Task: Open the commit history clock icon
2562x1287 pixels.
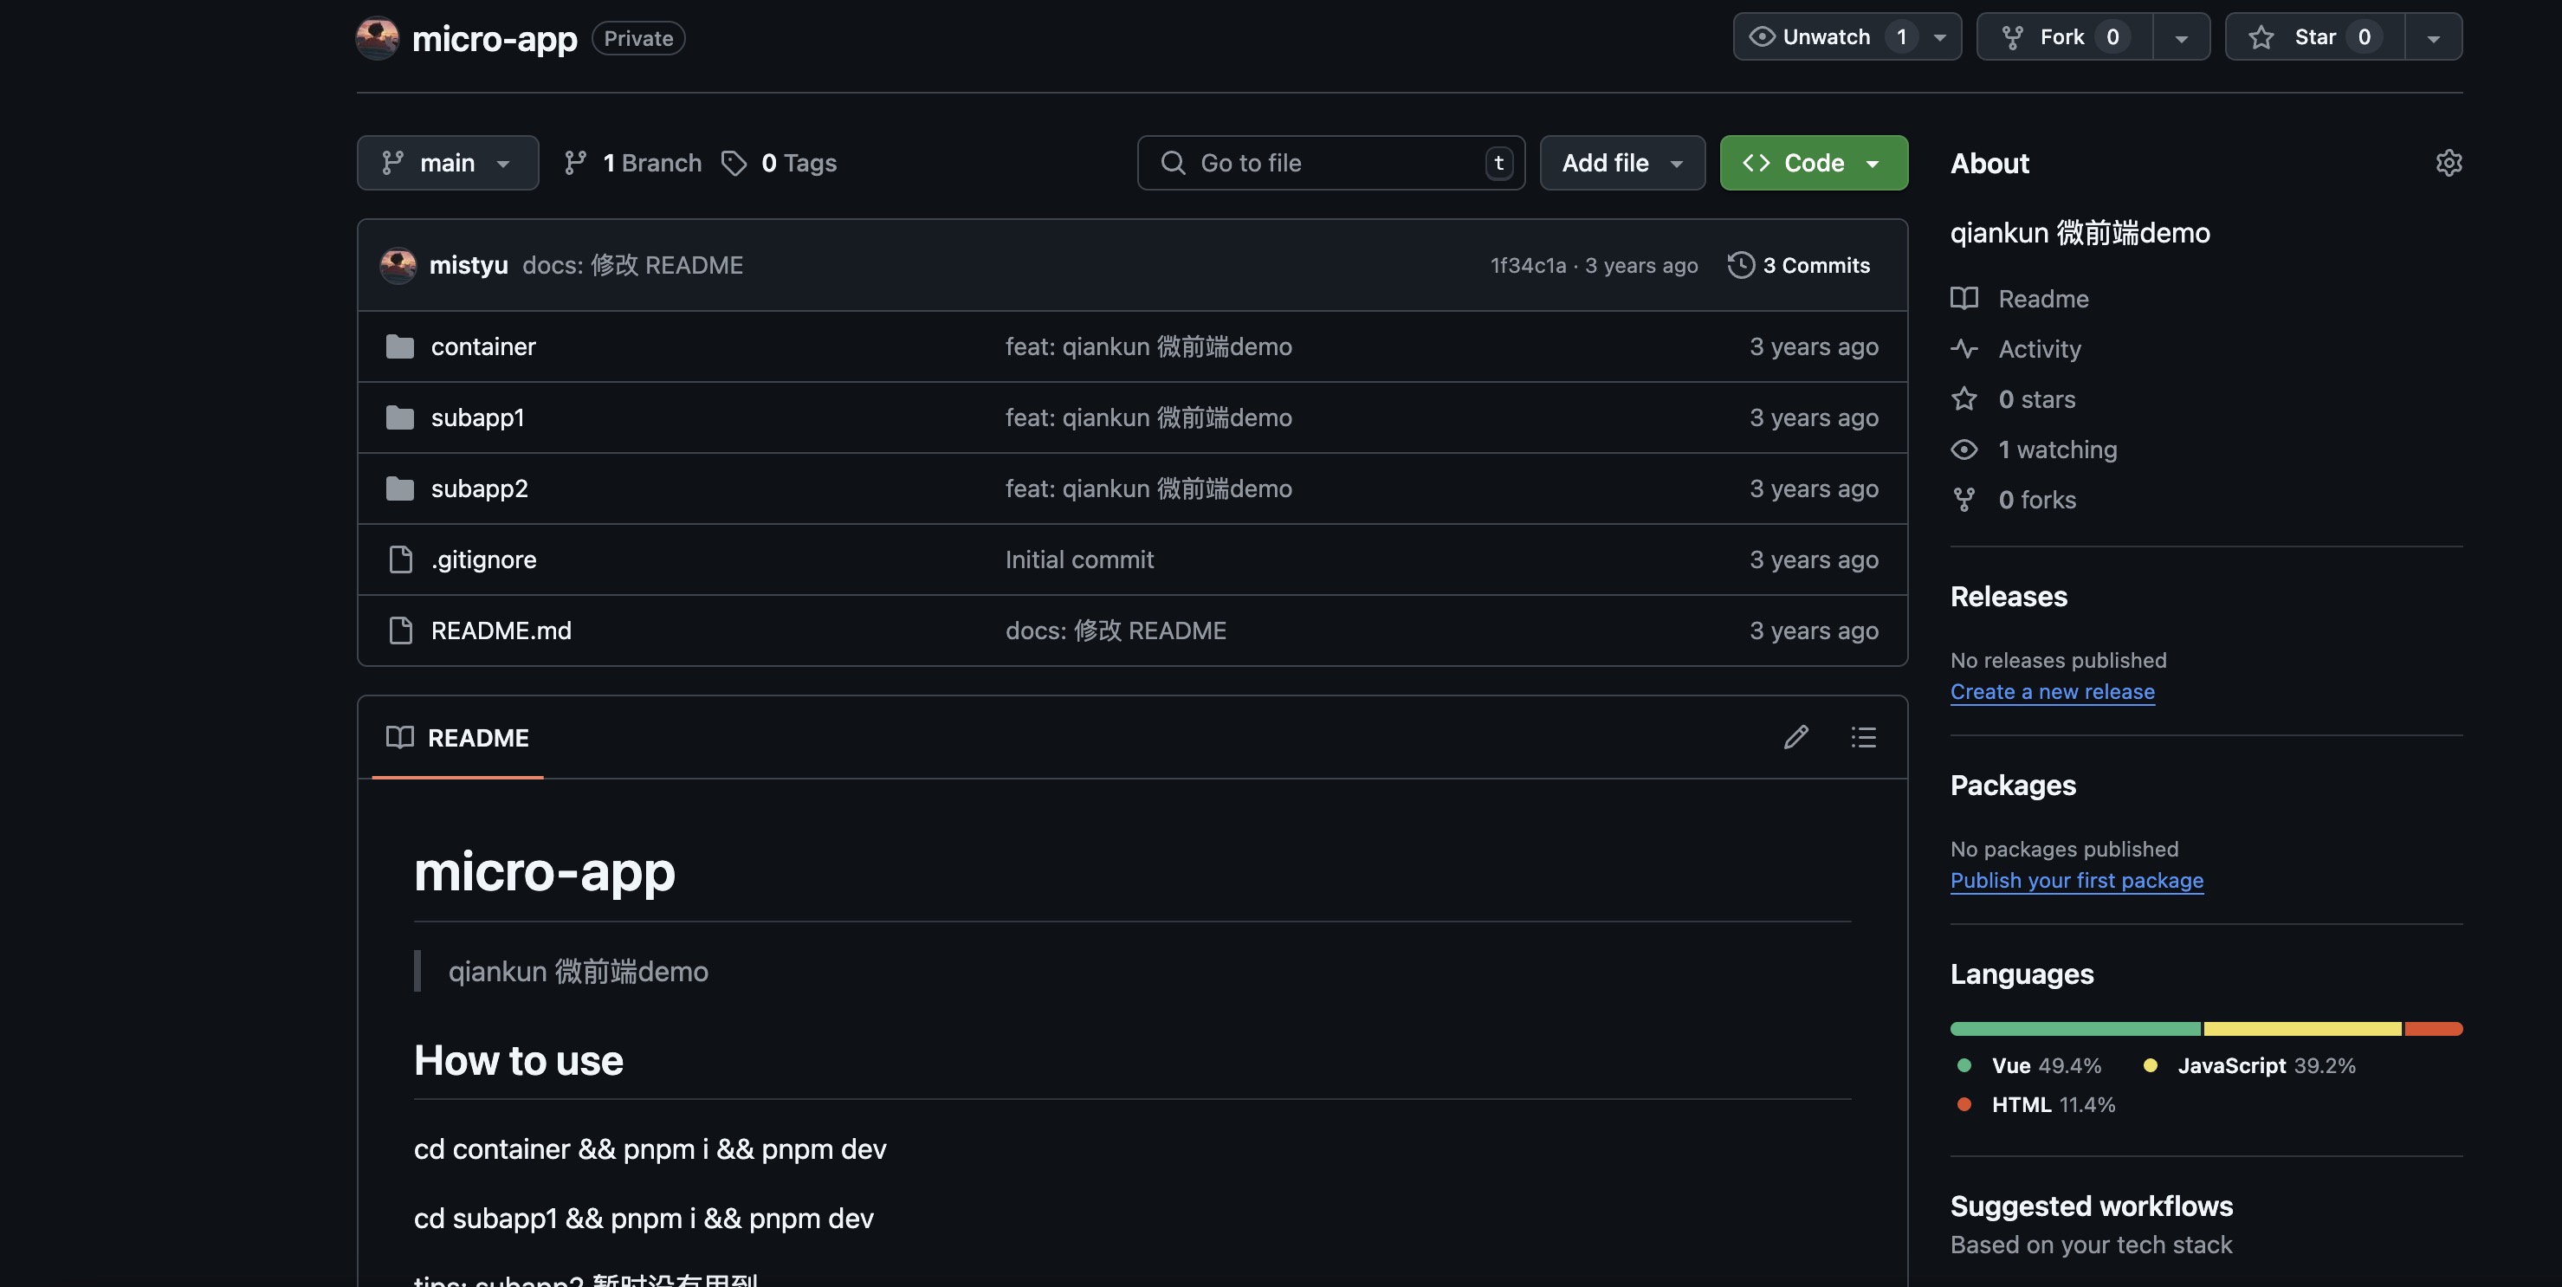Action: click(1741, 264)
